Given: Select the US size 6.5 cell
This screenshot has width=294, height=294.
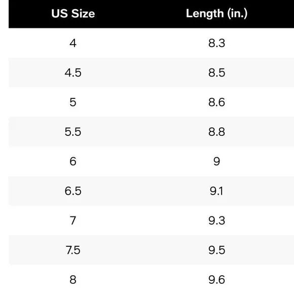Looking at the screenshot, I should [73, 191].
